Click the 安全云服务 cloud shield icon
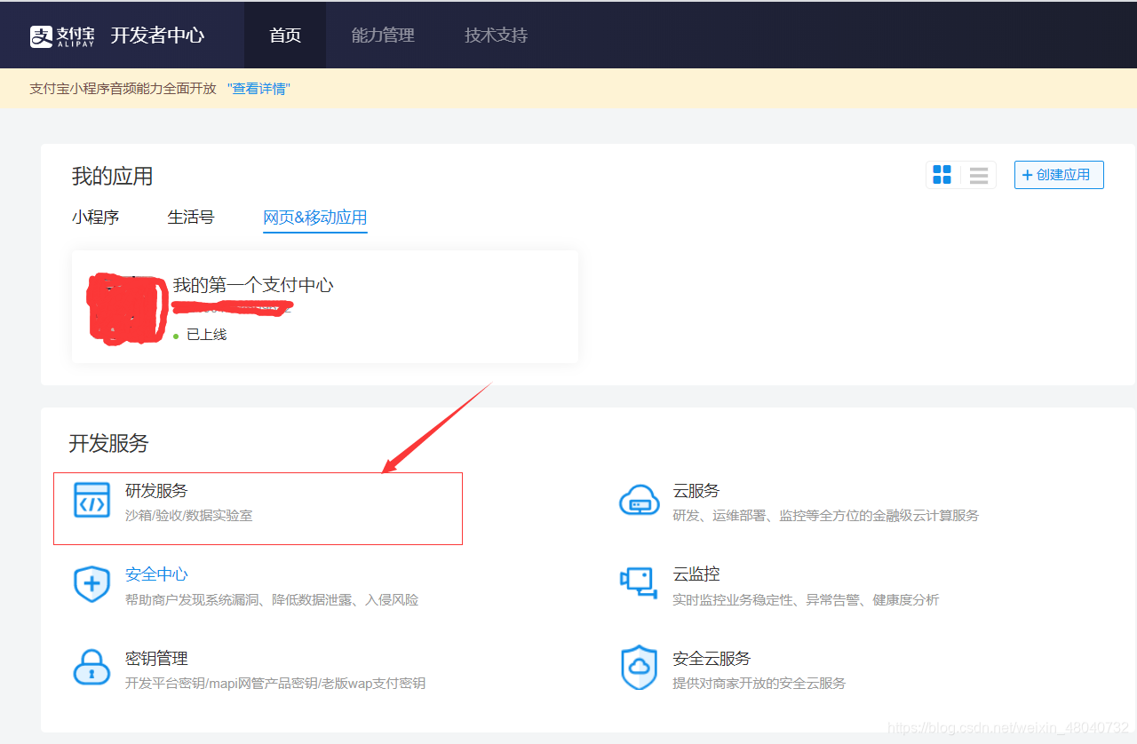Screen dimensions: 1137x744 pos(639,669)
